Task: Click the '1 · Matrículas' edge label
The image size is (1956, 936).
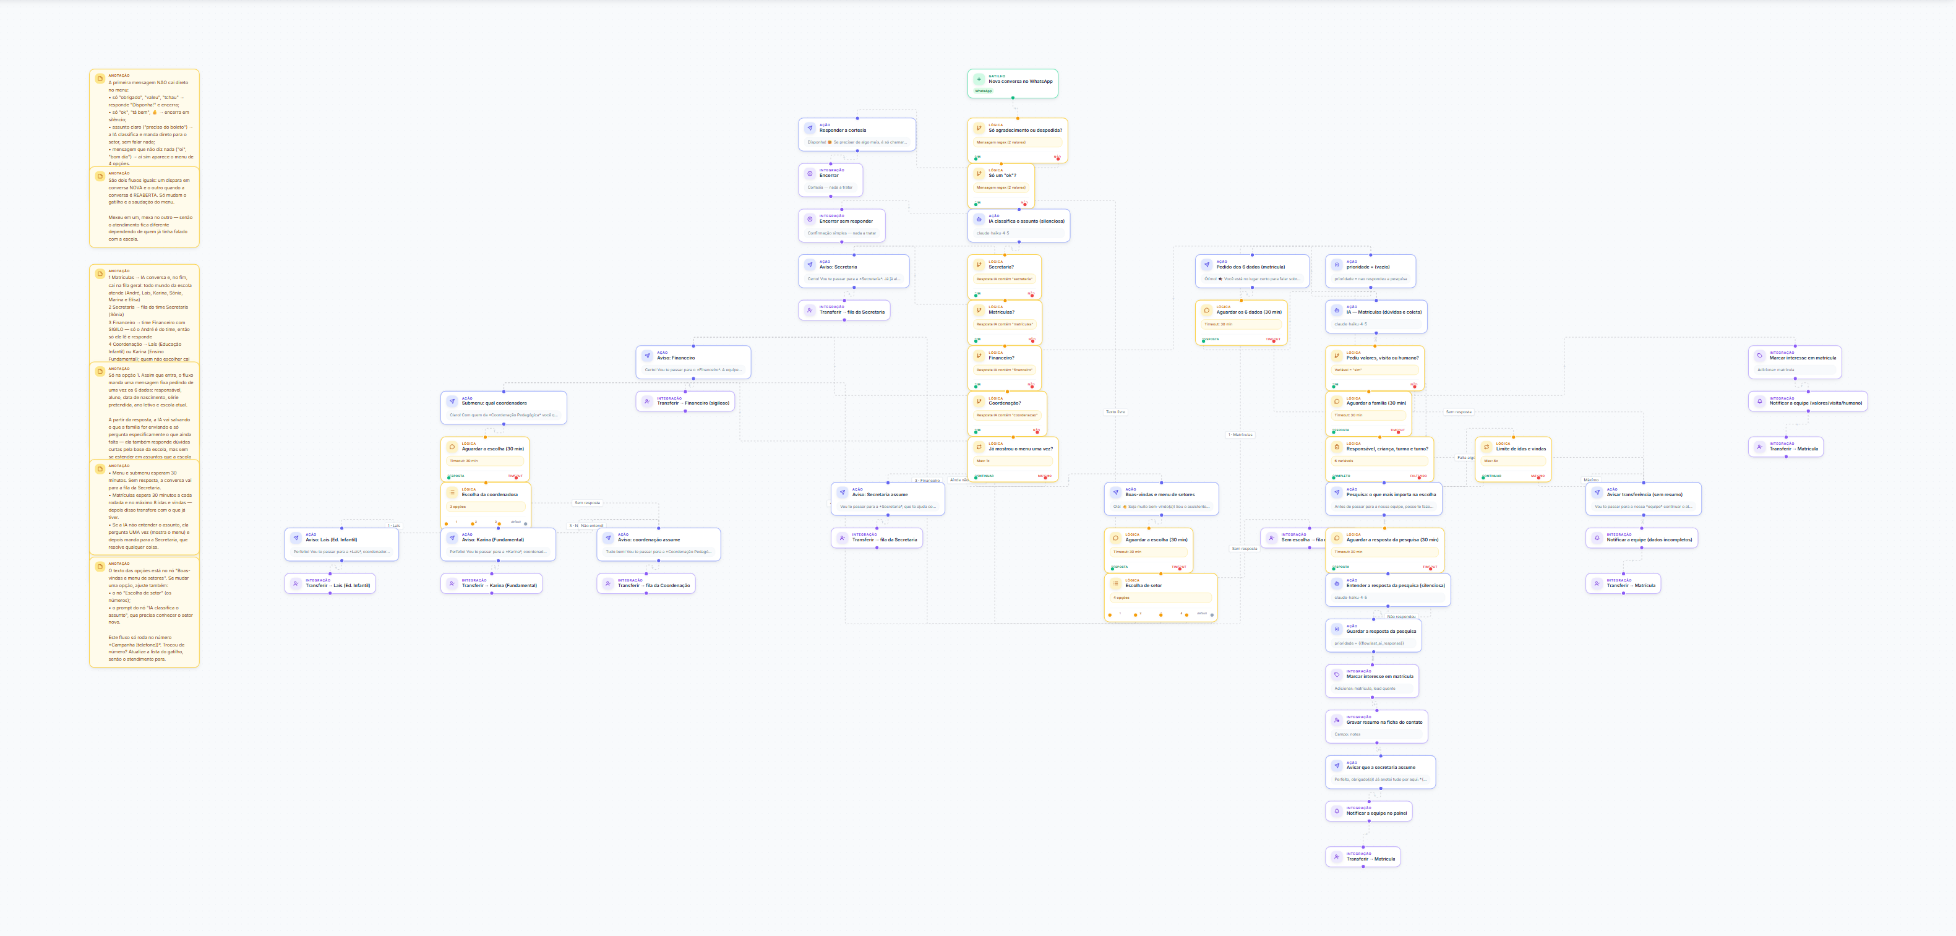Action: [1240, 435]
